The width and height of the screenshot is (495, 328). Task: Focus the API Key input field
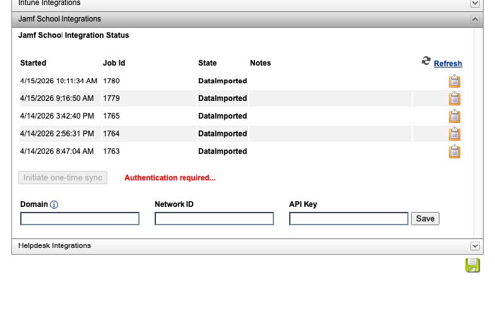(x=349, y=218)
